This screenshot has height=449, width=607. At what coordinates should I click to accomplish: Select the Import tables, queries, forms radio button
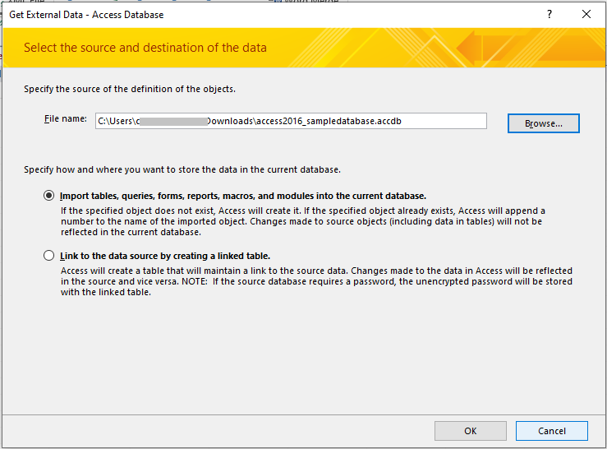point(48,196)
